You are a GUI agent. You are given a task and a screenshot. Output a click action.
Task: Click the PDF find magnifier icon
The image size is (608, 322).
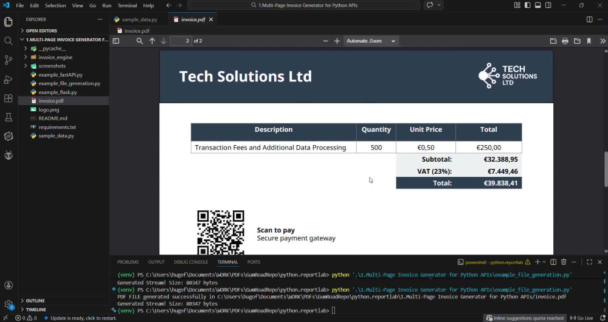140,41
